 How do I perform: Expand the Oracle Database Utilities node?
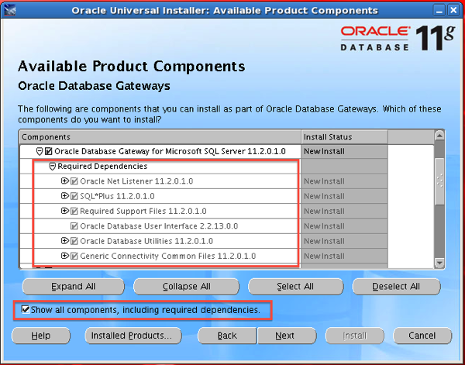click(64, 241)
